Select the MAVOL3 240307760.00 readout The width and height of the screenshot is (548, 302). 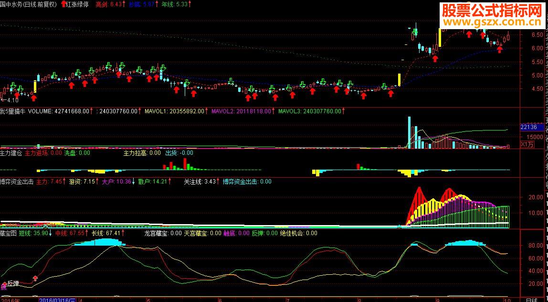point(311,111)
